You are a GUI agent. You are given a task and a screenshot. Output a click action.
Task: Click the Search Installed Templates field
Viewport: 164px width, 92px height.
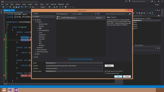click(x=117, y=14)
